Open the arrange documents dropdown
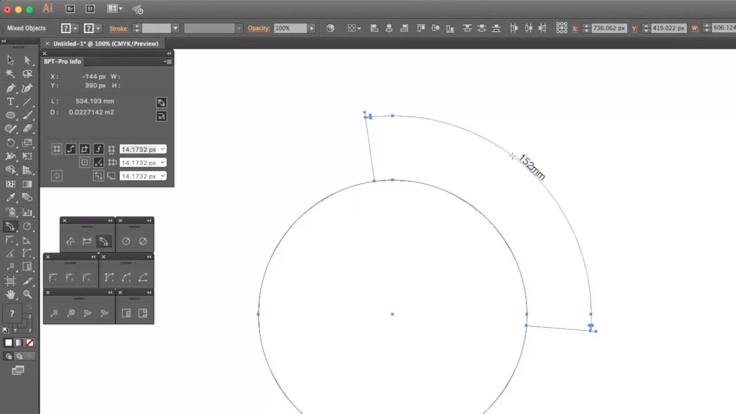The height and width of the screenshot is (414, 736). tap(114, 9)
